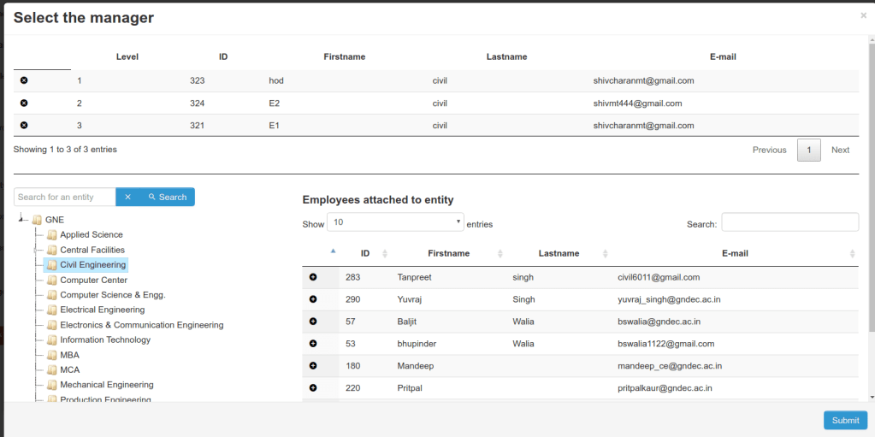Select Computer Center entity in tree

93,280
